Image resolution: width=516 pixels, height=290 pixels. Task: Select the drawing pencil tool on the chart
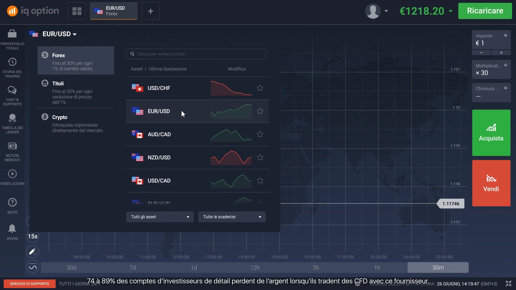(x=32, y=252)
